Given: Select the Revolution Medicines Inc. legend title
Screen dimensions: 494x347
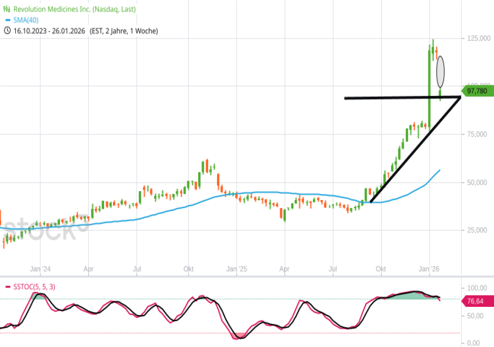Looking at the screenshot, I should click(74, 9).
